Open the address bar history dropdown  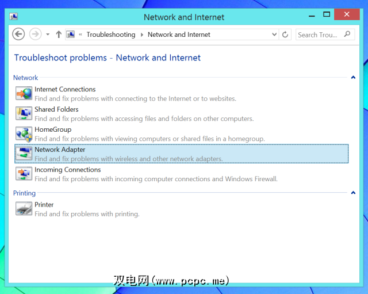274,35
